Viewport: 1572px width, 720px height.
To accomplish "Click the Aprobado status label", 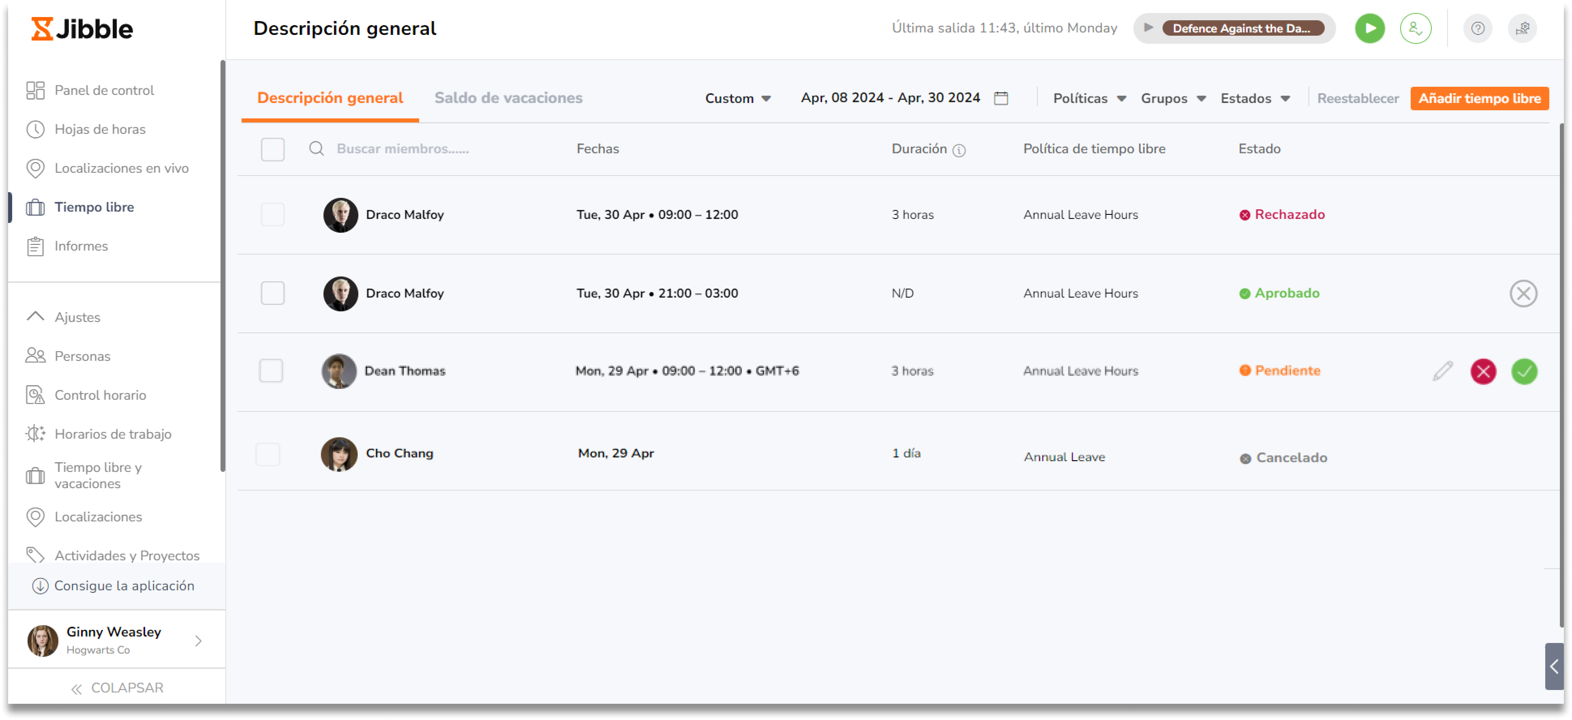I will 1279,294.
